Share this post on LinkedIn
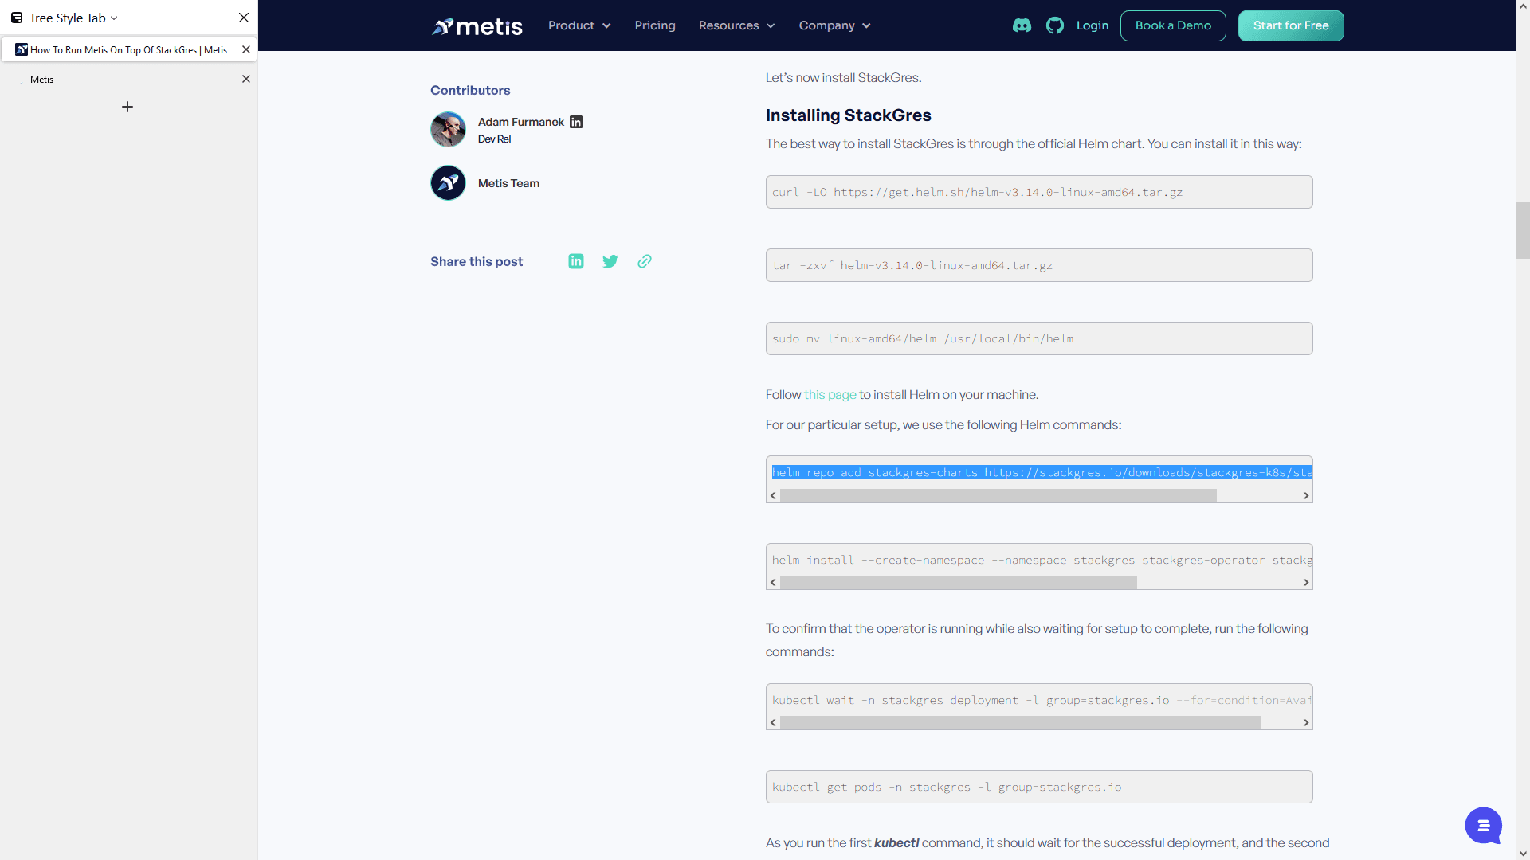Screen dimensions: 1530x860 point(576,261)
